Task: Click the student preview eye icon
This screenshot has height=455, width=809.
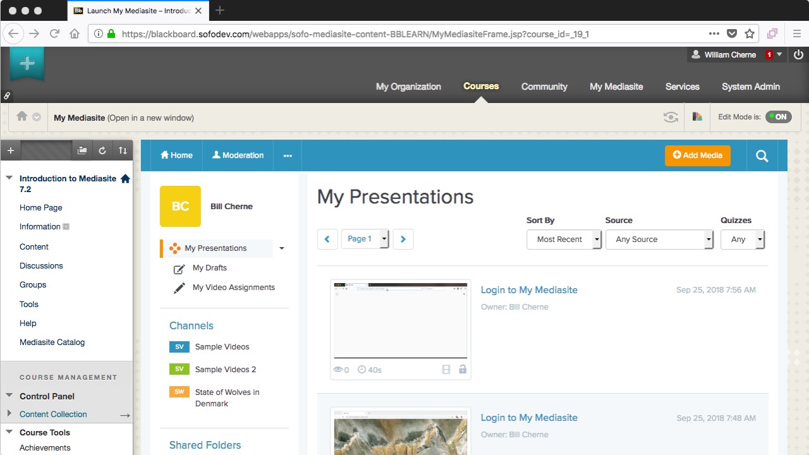Action: 671,117
